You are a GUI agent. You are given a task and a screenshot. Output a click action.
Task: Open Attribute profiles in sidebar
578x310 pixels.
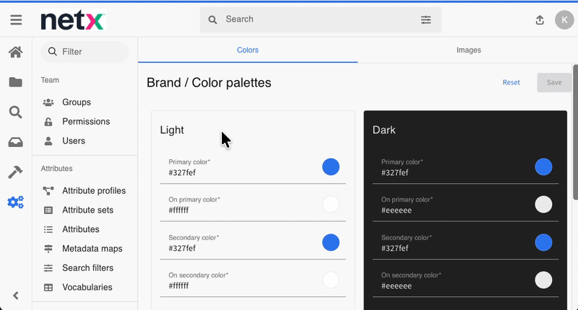pos(94,191)
